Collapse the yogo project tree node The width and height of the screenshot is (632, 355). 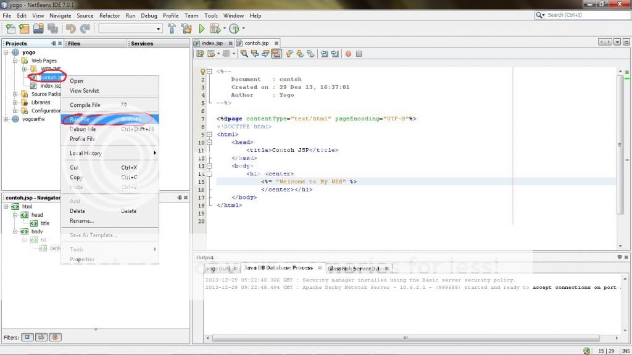[7, 52]
